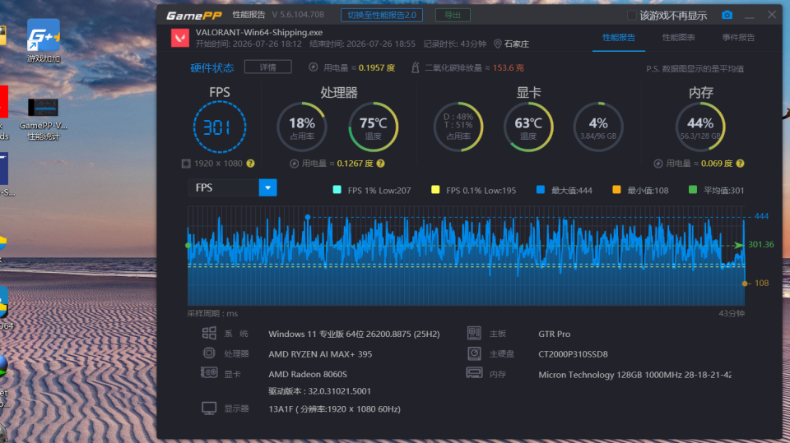Click the 最小值 orange legend swatch
The width and height of the screenshot is (790, 443).
coord(616,190)
